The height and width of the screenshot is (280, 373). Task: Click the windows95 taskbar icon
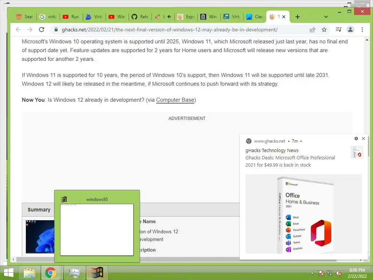pos(97,273)
